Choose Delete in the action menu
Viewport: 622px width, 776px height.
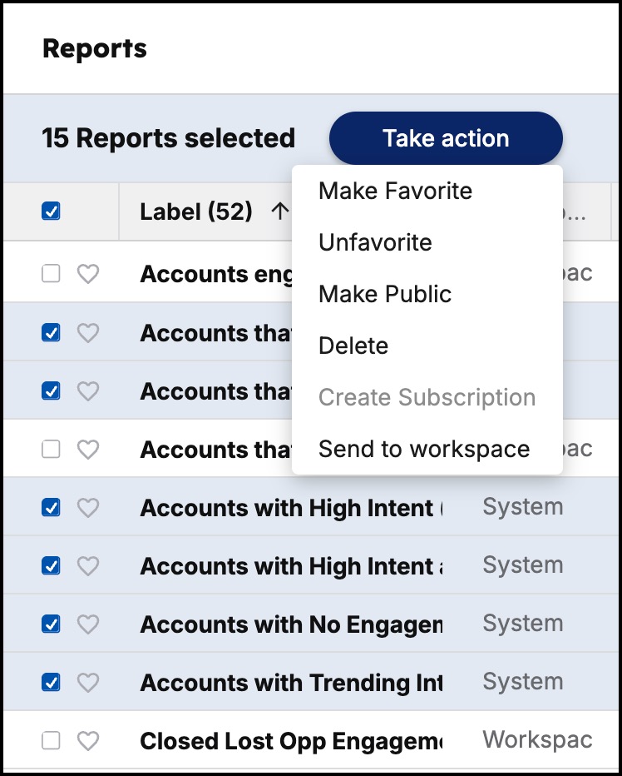[353, 346]
